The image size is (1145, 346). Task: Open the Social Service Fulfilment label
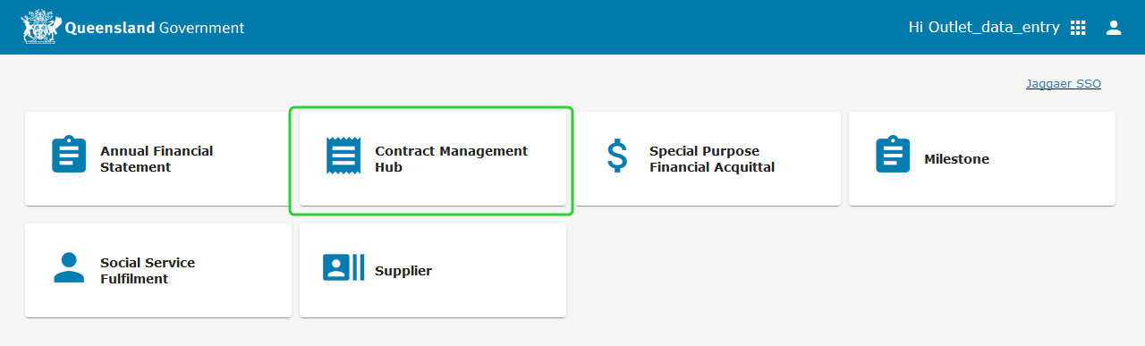[x=148, y=271]
